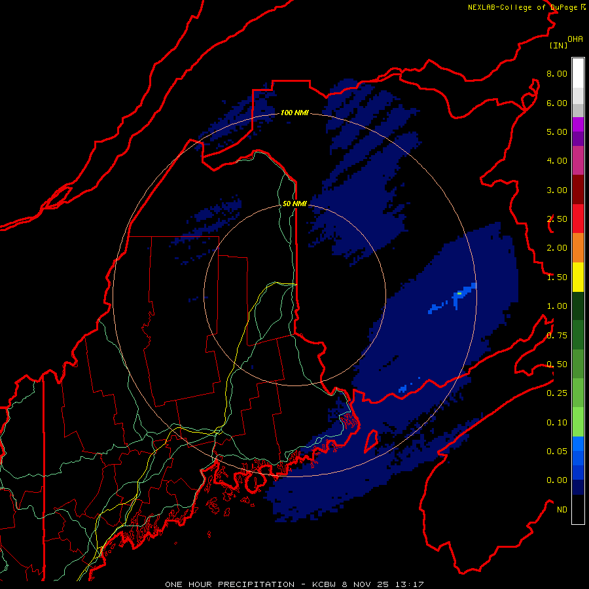The width and height of the screenshot is (589, 589).
Task: Click the One Hour Precipitation KCBW title text
Action: click(x=294, y=584)
